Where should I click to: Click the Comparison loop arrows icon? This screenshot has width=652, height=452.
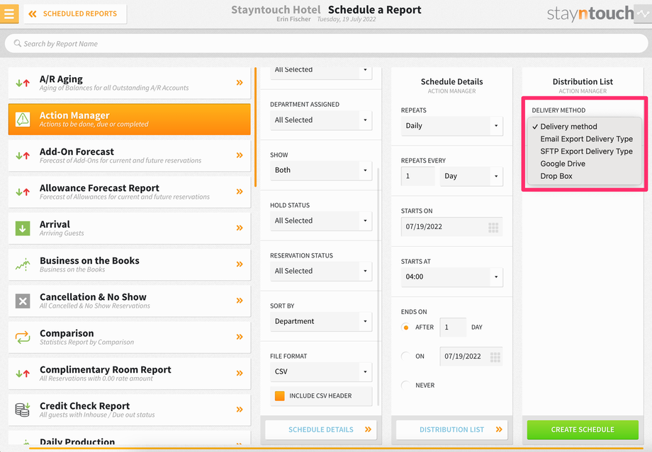(x=23, y=337)
